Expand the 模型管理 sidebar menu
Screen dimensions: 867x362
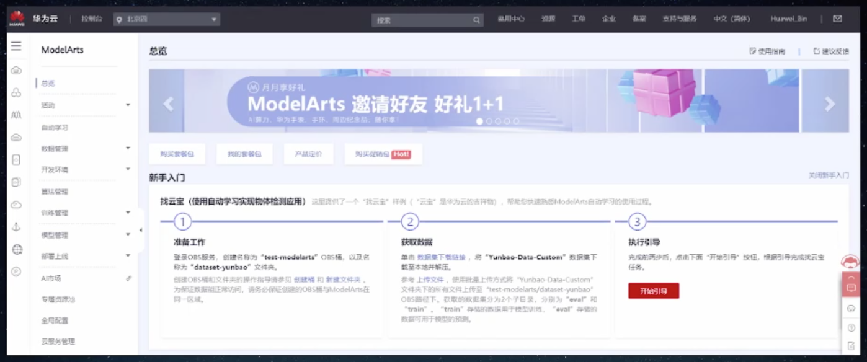[128, 235]
